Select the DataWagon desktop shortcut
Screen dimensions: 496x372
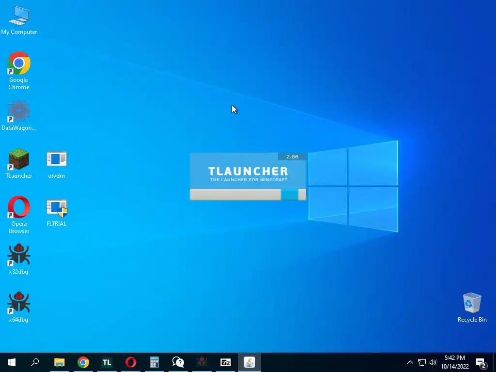[x=19, y=115]
